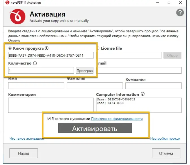Image resolution: width=190 pixels, height=165 pixels.
Task: Click the info icon next to Ключ продукта
Action: [47, 48]
